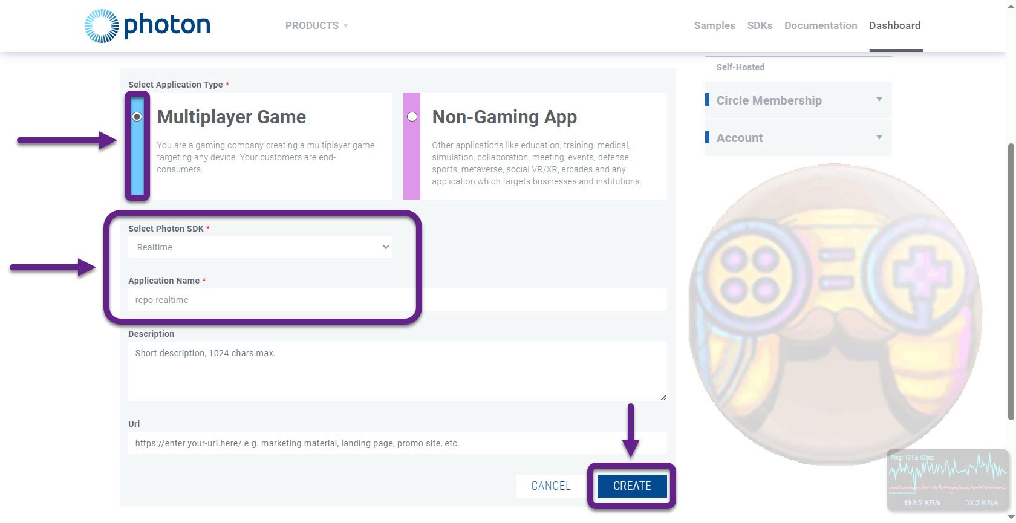Click the Circle Membership expander arrow
This screenshot has height=523, width=1016.
pos(879,100)
